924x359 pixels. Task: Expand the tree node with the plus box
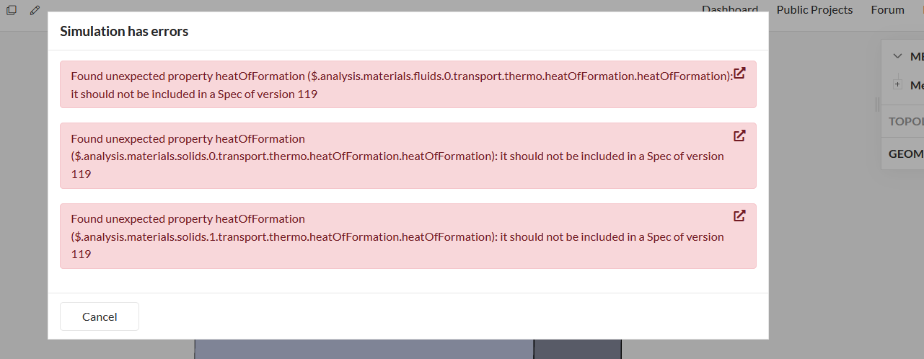[x=897, y=85]
